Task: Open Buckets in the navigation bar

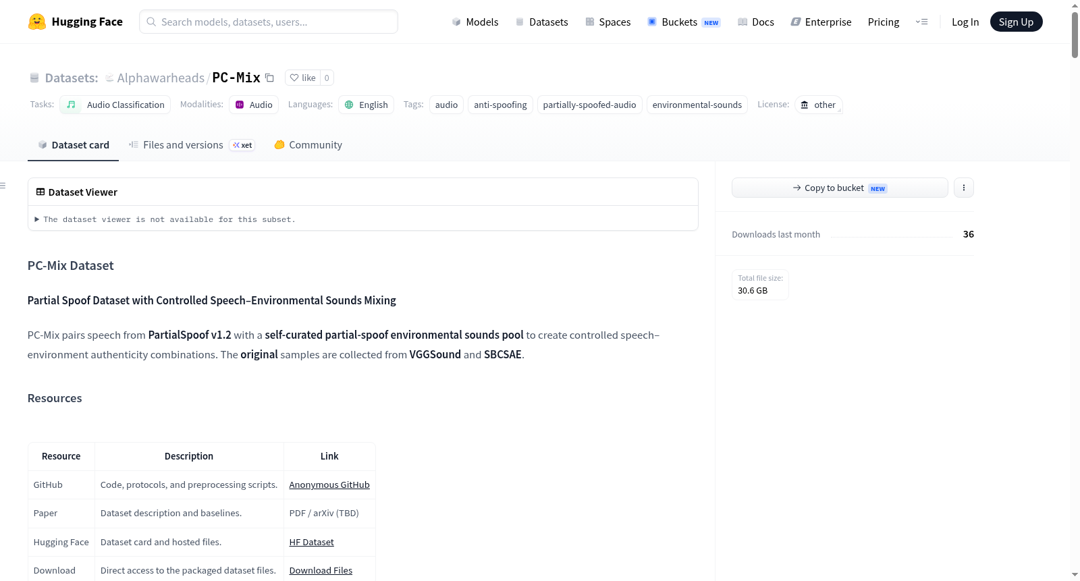Action: [x=684, y=22]
